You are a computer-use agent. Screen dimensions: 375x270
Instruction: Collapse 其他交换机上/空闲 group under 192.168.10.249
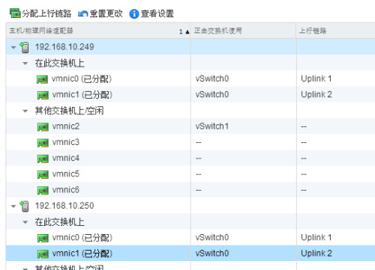point(25,111)
